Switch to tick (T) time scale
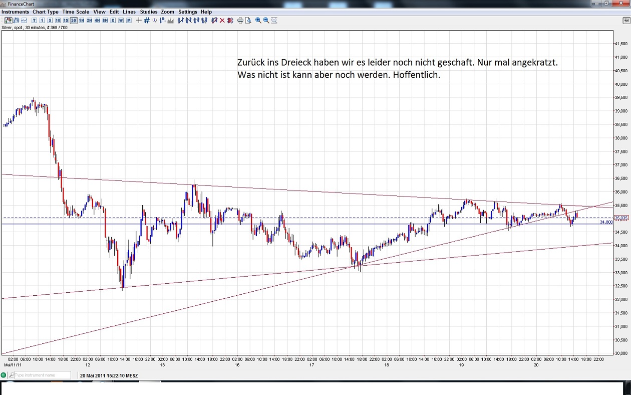The width and height of the screenshot is (631, 395). 34,21
